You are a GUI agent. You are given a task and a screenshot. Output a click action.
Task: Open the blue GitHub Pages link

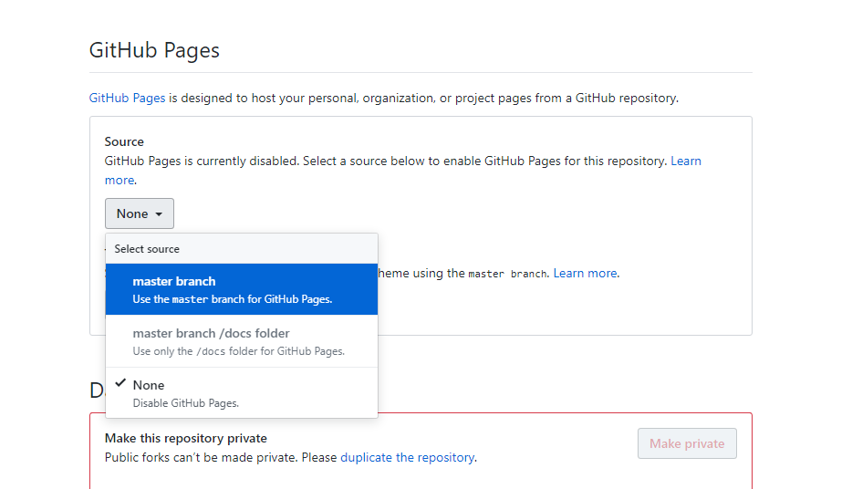(127, 98)
